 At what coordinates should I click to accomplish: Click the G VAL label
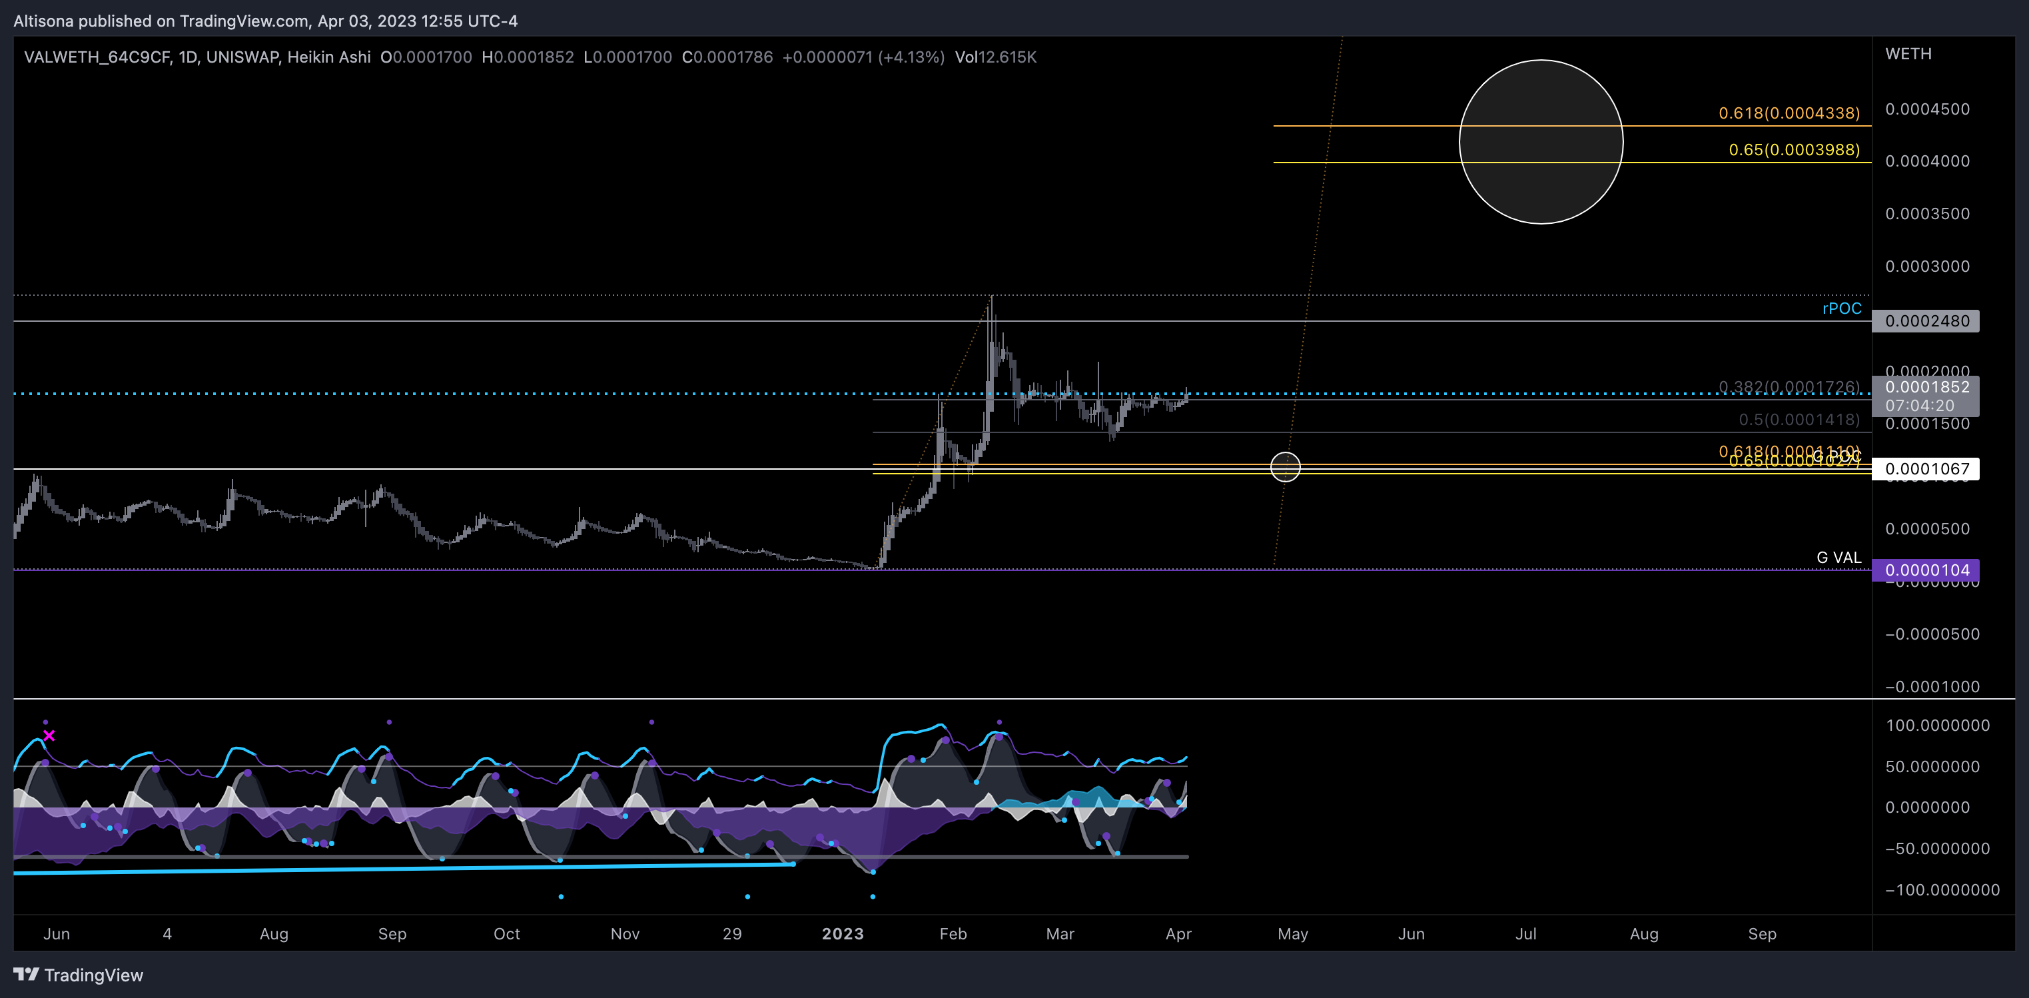1838,558
